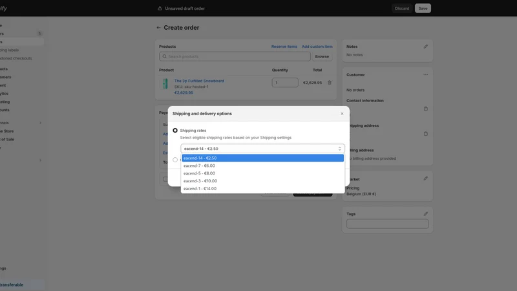The image size is (517, 291).
Task: Open the Products item in the sidebar
Action: 4,69
